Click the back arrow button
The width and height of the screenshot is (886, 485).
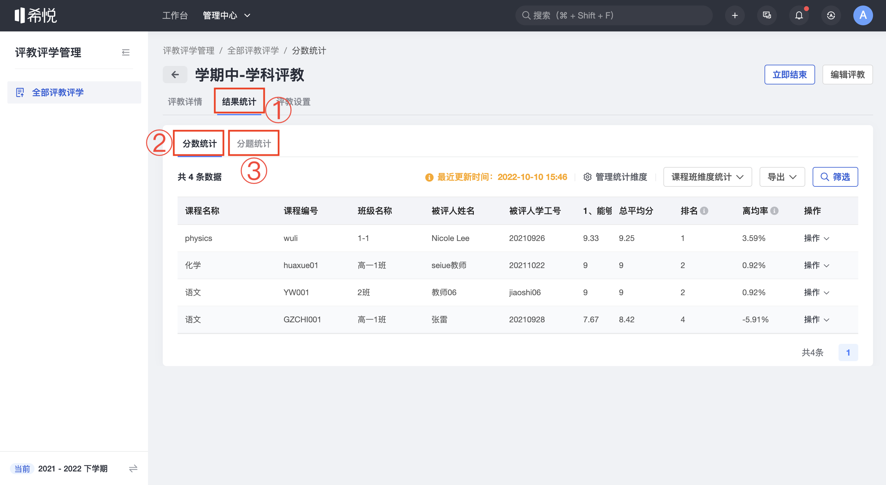pyautogui.click(x=175, y=75)
